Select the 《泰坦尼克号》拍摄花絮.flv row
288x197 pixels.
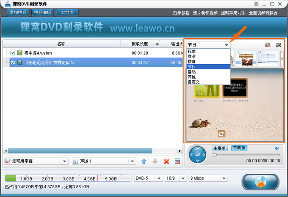point(96,63)
